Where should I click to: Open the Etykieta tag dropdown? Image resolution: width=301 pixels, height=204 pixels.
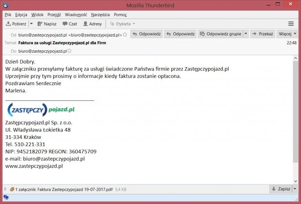tap(123, 24)
